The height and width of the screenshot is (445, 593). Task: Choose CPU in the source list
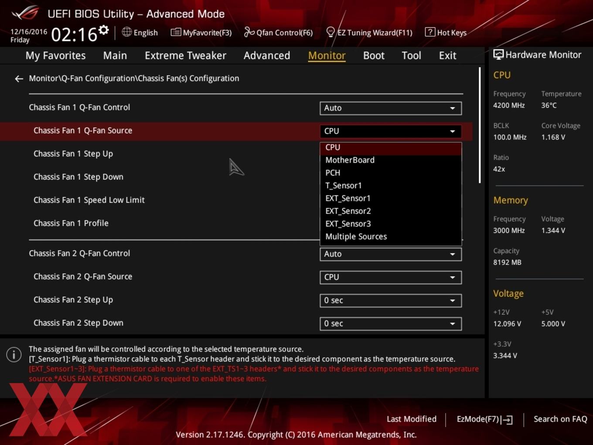[x=391, y=148]
